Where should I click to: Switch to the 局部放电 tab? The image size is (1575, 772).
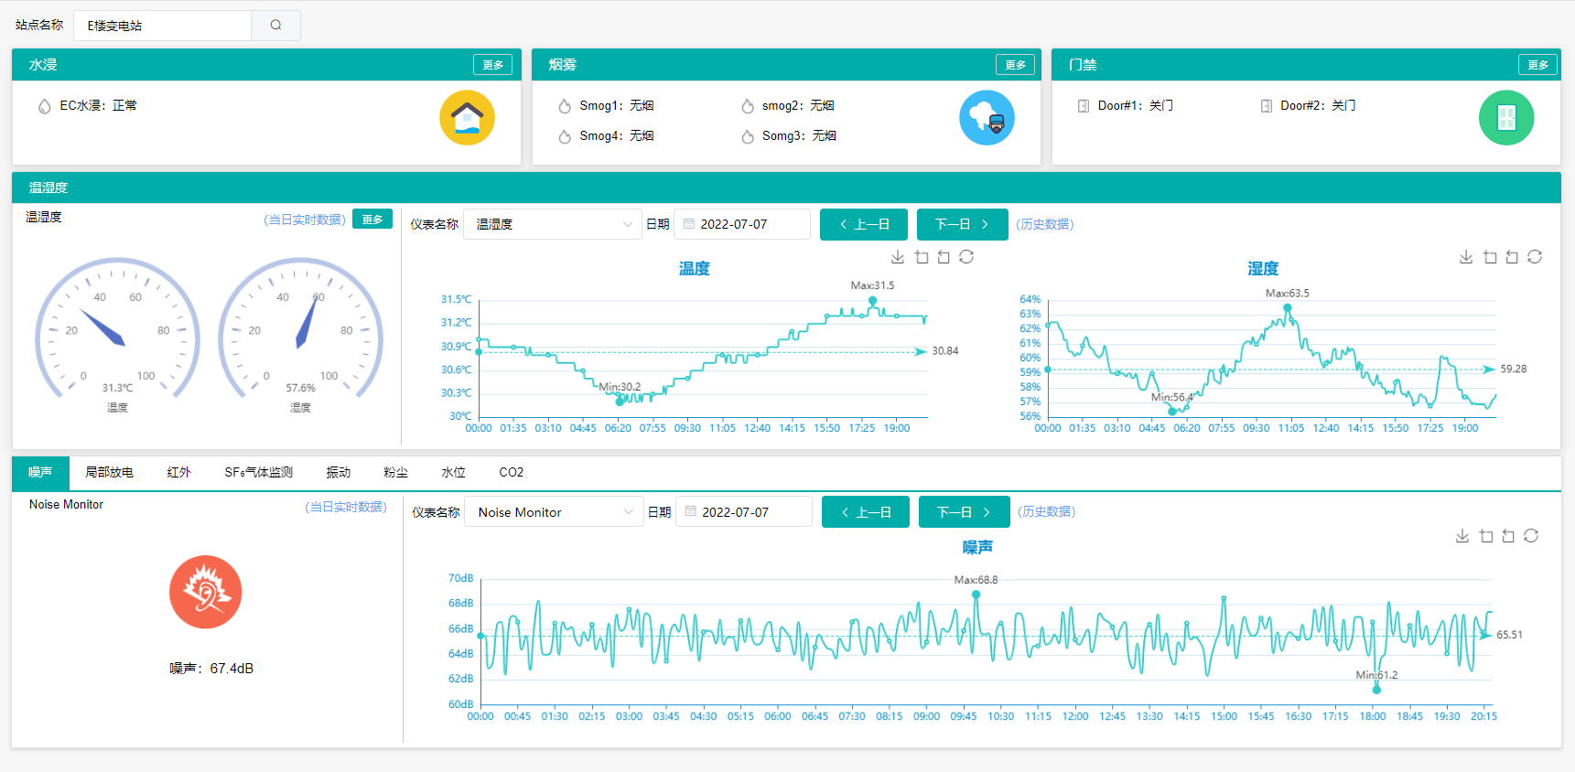pyautogui.click(x=109, y=472)
